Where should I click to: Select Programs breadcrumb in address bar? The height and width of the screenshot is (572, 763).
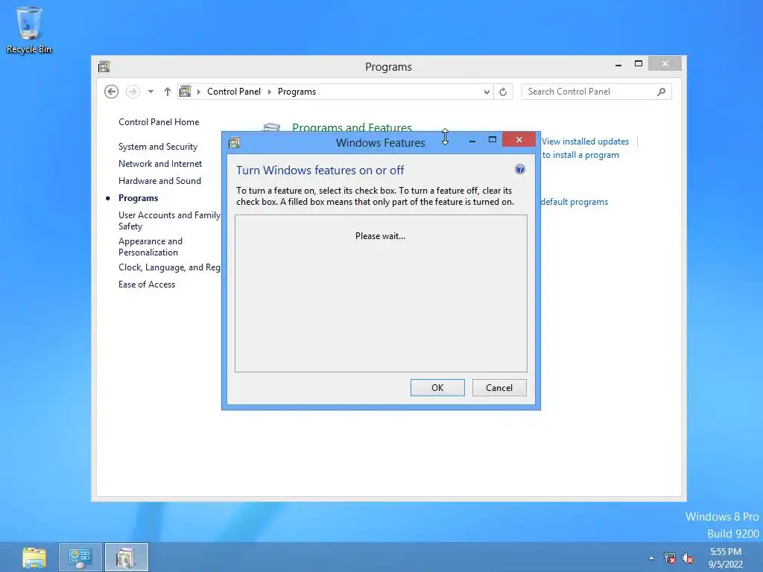pos(297,92)
